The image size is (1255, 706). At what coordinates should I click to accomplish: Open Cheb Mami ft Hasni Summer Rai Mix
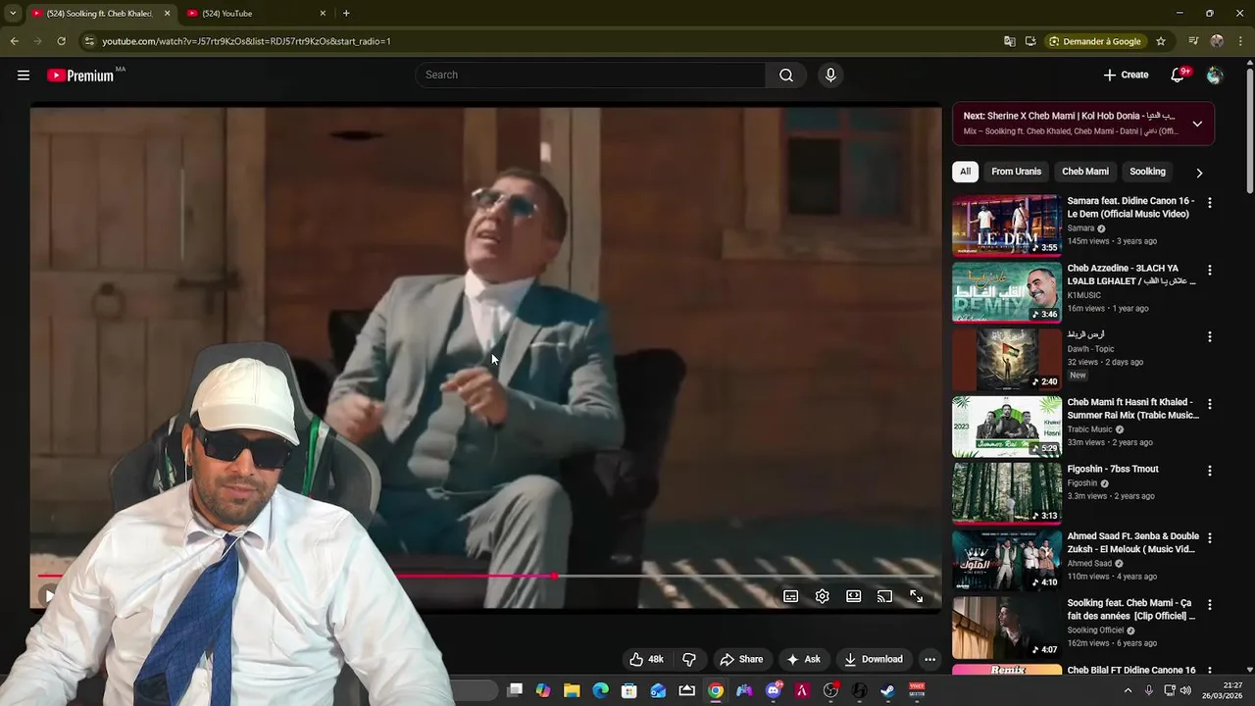point(1132,408)
